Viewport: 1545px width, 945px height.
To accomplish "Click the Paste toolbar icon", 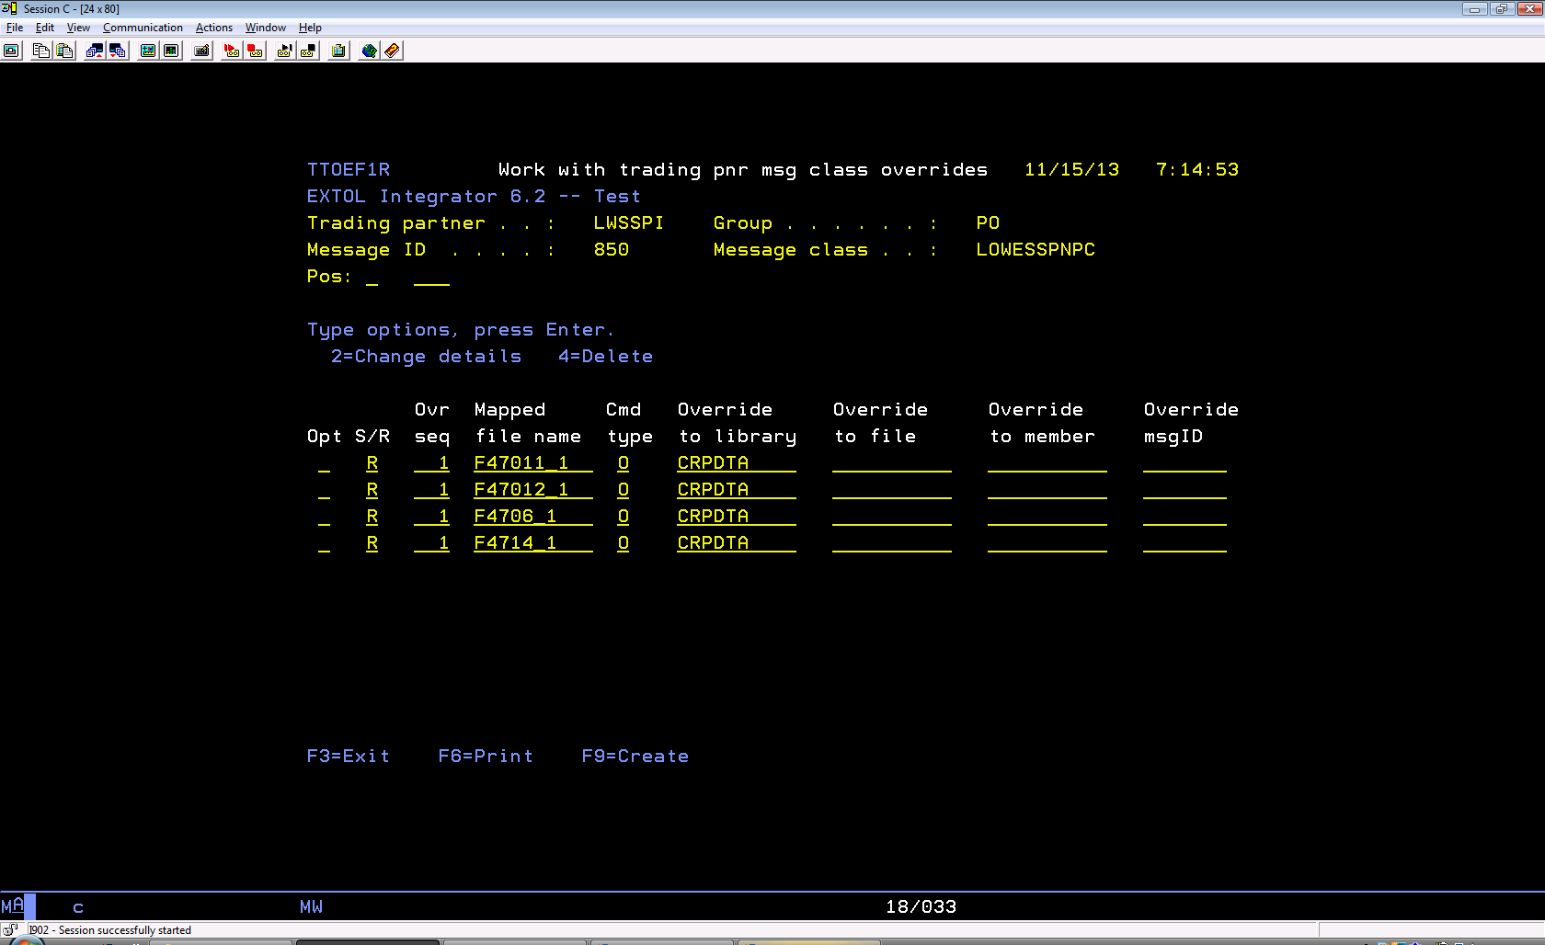I will point(65,51).
